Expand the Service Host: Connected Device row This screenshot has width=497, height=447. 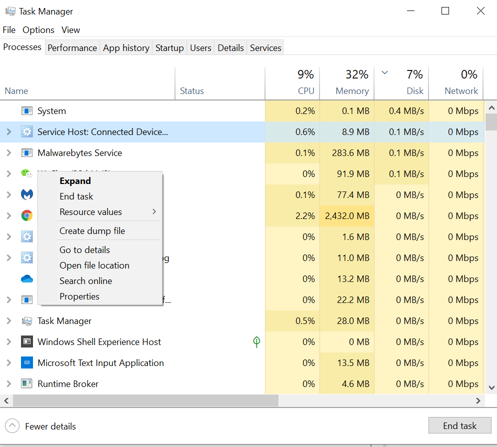[8, 132]
